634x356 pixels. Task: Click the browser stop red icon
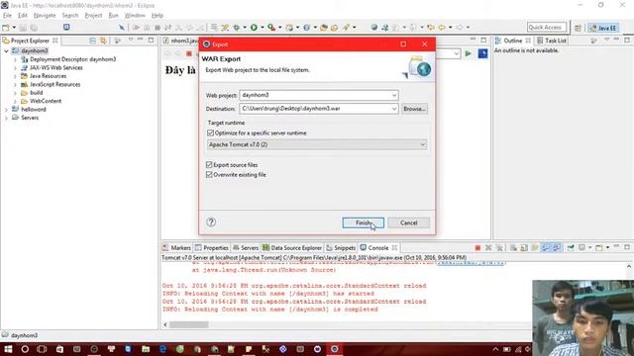click(189, 53)
